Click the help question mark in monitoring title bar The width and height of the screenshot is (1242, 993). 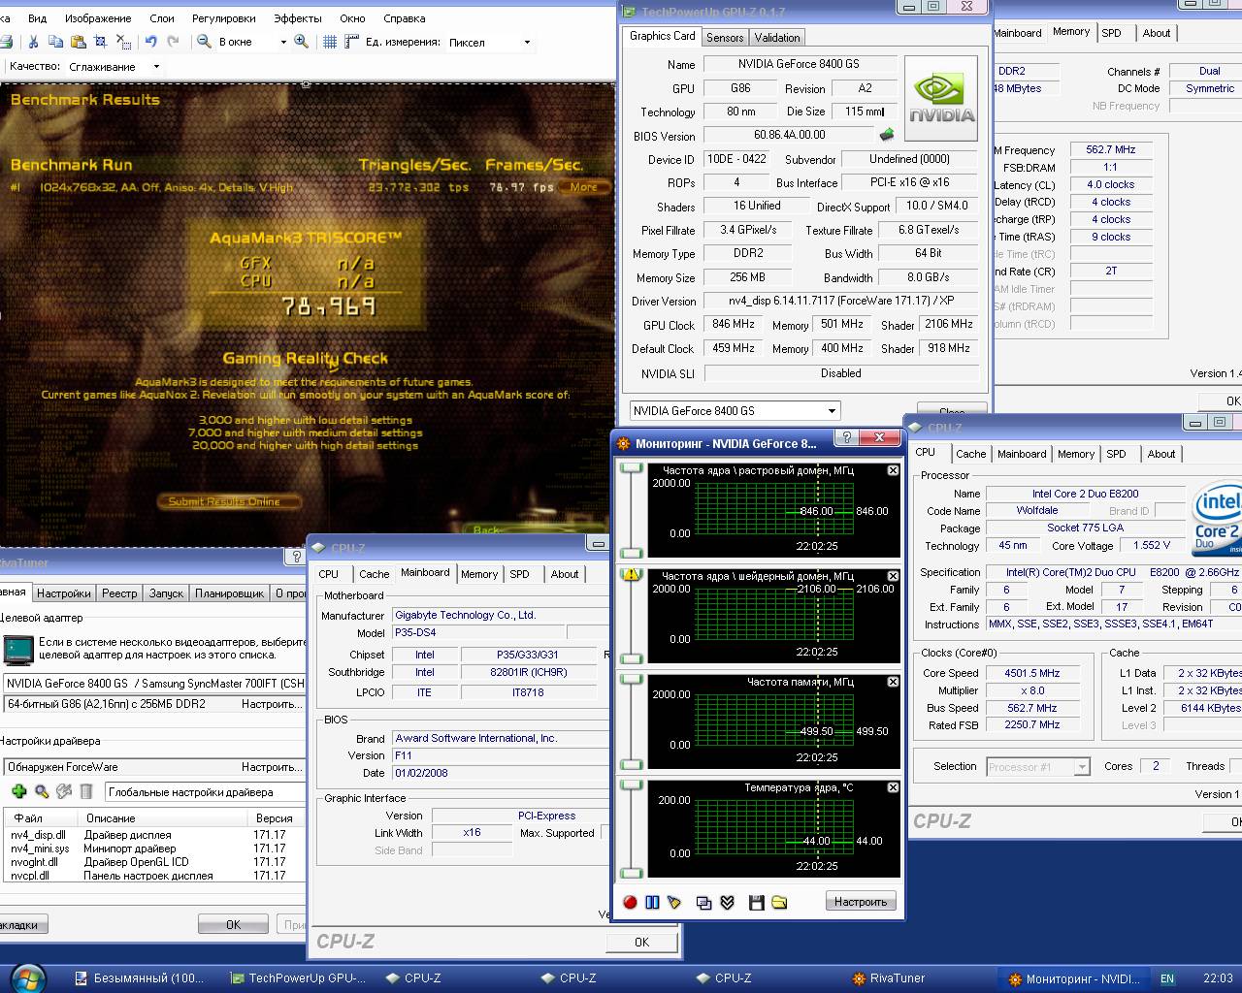click(846, 438)
